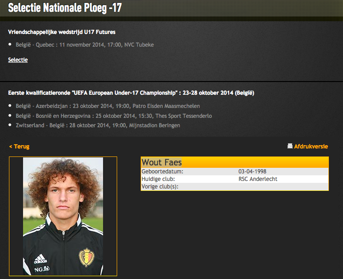
Task: Click the printer icon beside Afdrukversie
Action: (290, 146)
